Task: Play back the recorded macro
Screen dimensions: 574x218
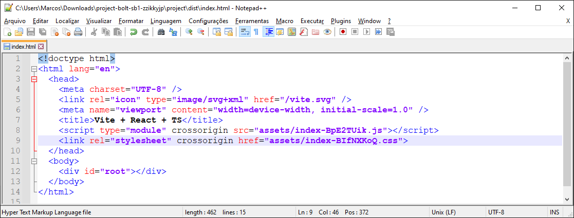Action: (x=366, y=32)
